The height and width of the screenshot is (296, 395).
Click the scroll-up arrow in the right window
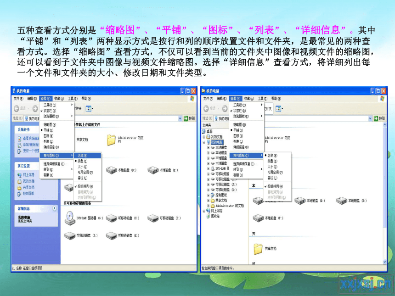pos(385,125)
